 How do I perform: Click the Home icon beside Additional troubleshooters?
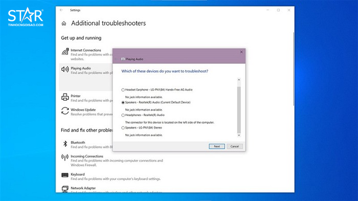[x=64, y=24]
